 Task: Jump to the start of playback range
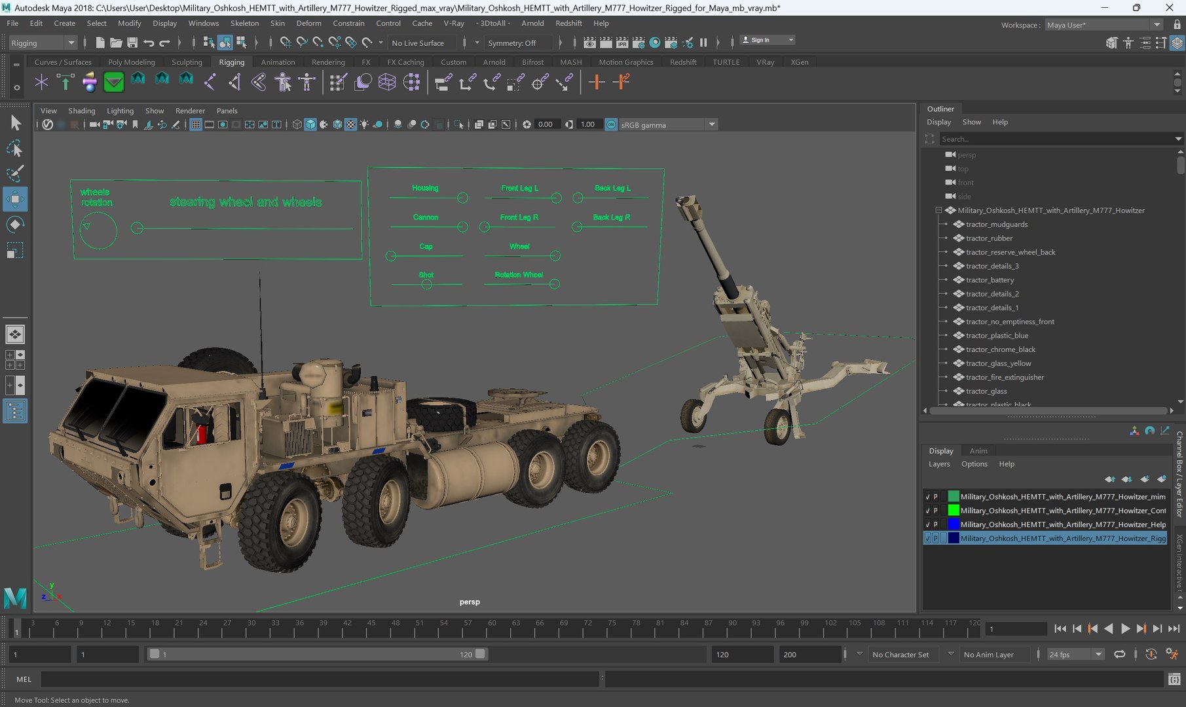point(1060,628)
